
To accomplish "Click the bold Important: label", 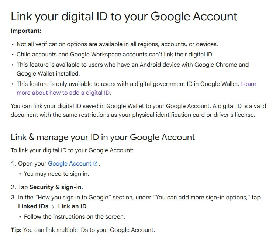I will (26, 31).
